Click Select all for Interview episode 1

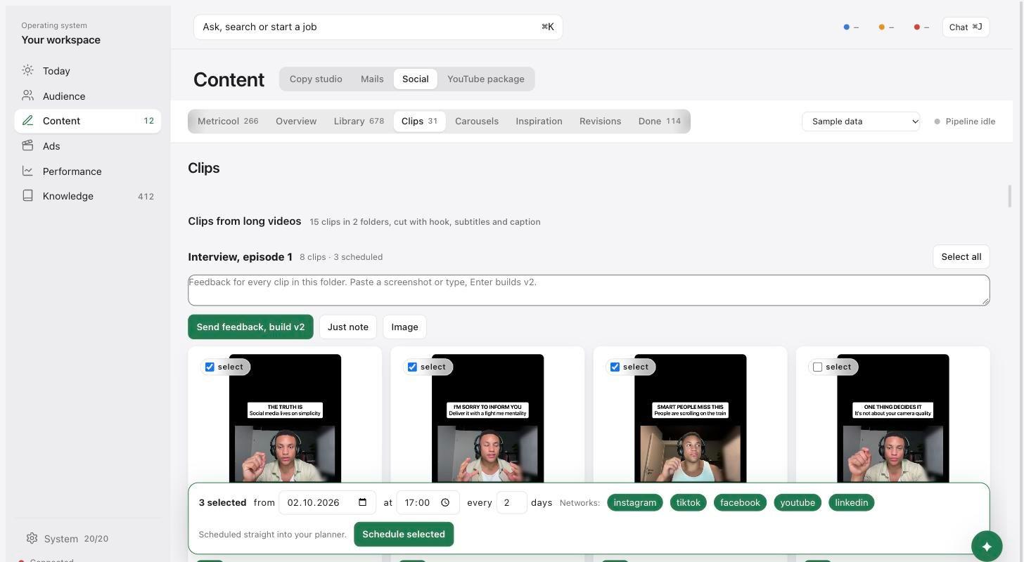pos(961,256)
